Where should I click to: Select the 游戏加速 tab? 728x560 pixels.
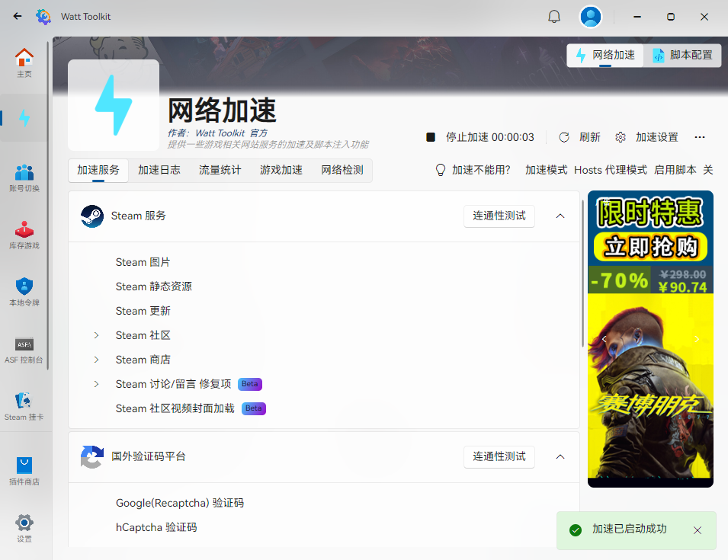pyautogui.click(x=281, y=170)
